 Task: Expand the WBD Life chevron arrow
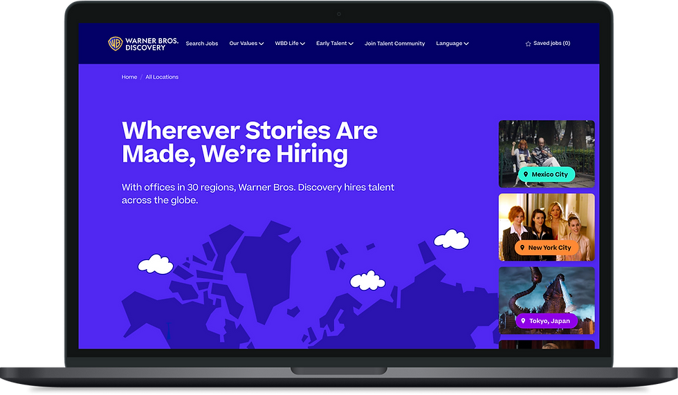point(303,44)
